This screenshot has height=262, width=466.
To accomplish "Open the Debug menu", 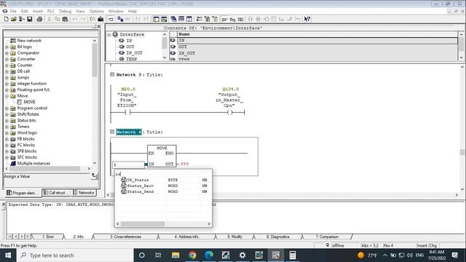I will (65, 11).
